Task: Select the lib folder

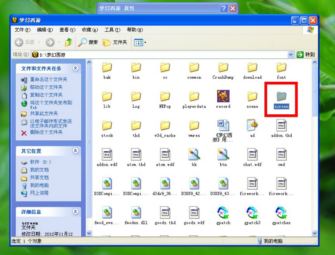Action: (x=107, y=100)
